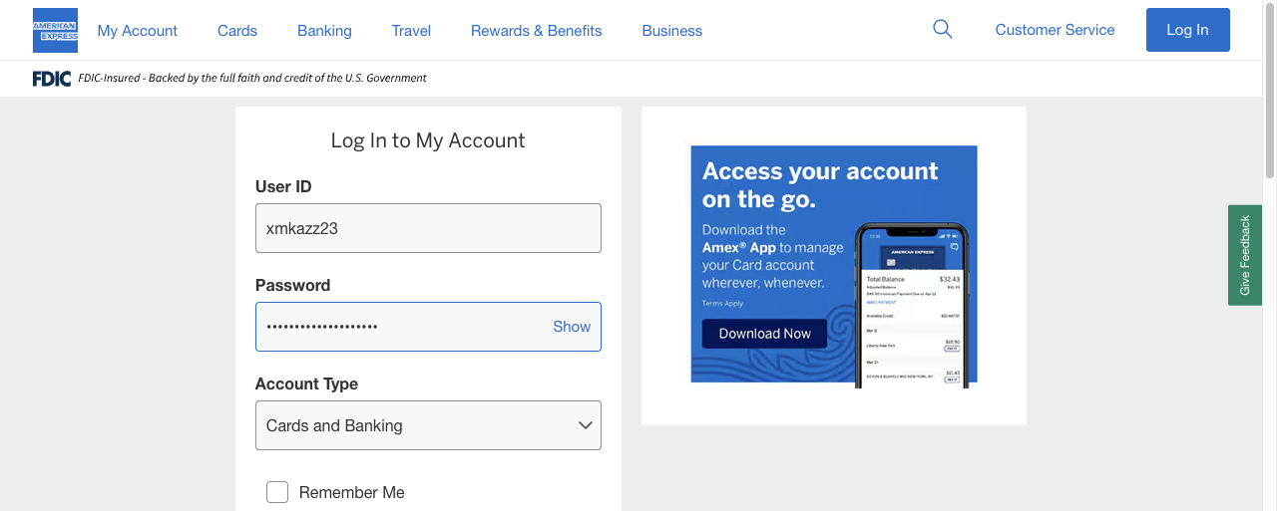The image size is (1277, 511).
Task: Open the Rewards & Benefits menu
Action: [x=536, y=31]
